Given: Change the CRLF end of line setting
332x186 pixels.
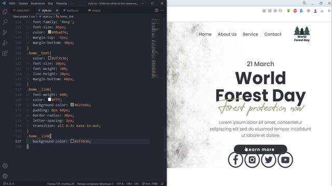Looking at the screenshot, I should click(129, 184).
